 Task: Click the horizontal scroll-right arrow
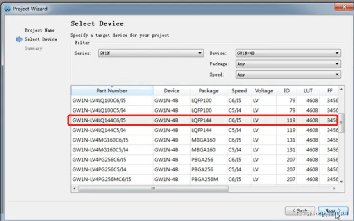(334, 189)
